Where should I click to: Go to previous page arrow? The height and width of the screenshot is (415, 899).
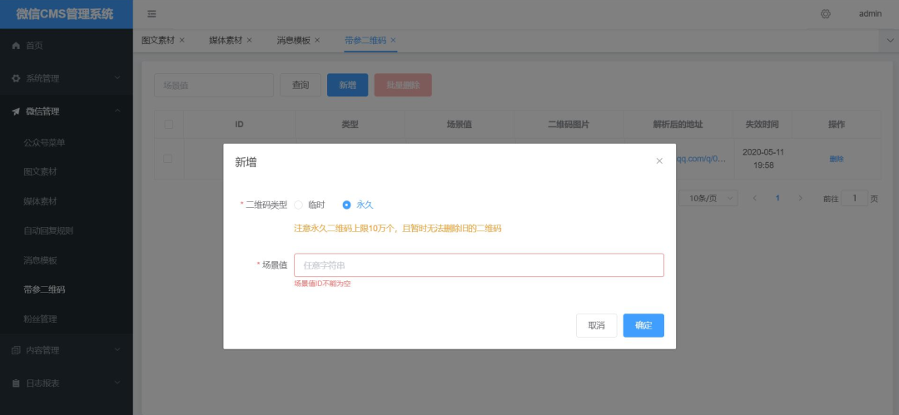coord(755,198)
